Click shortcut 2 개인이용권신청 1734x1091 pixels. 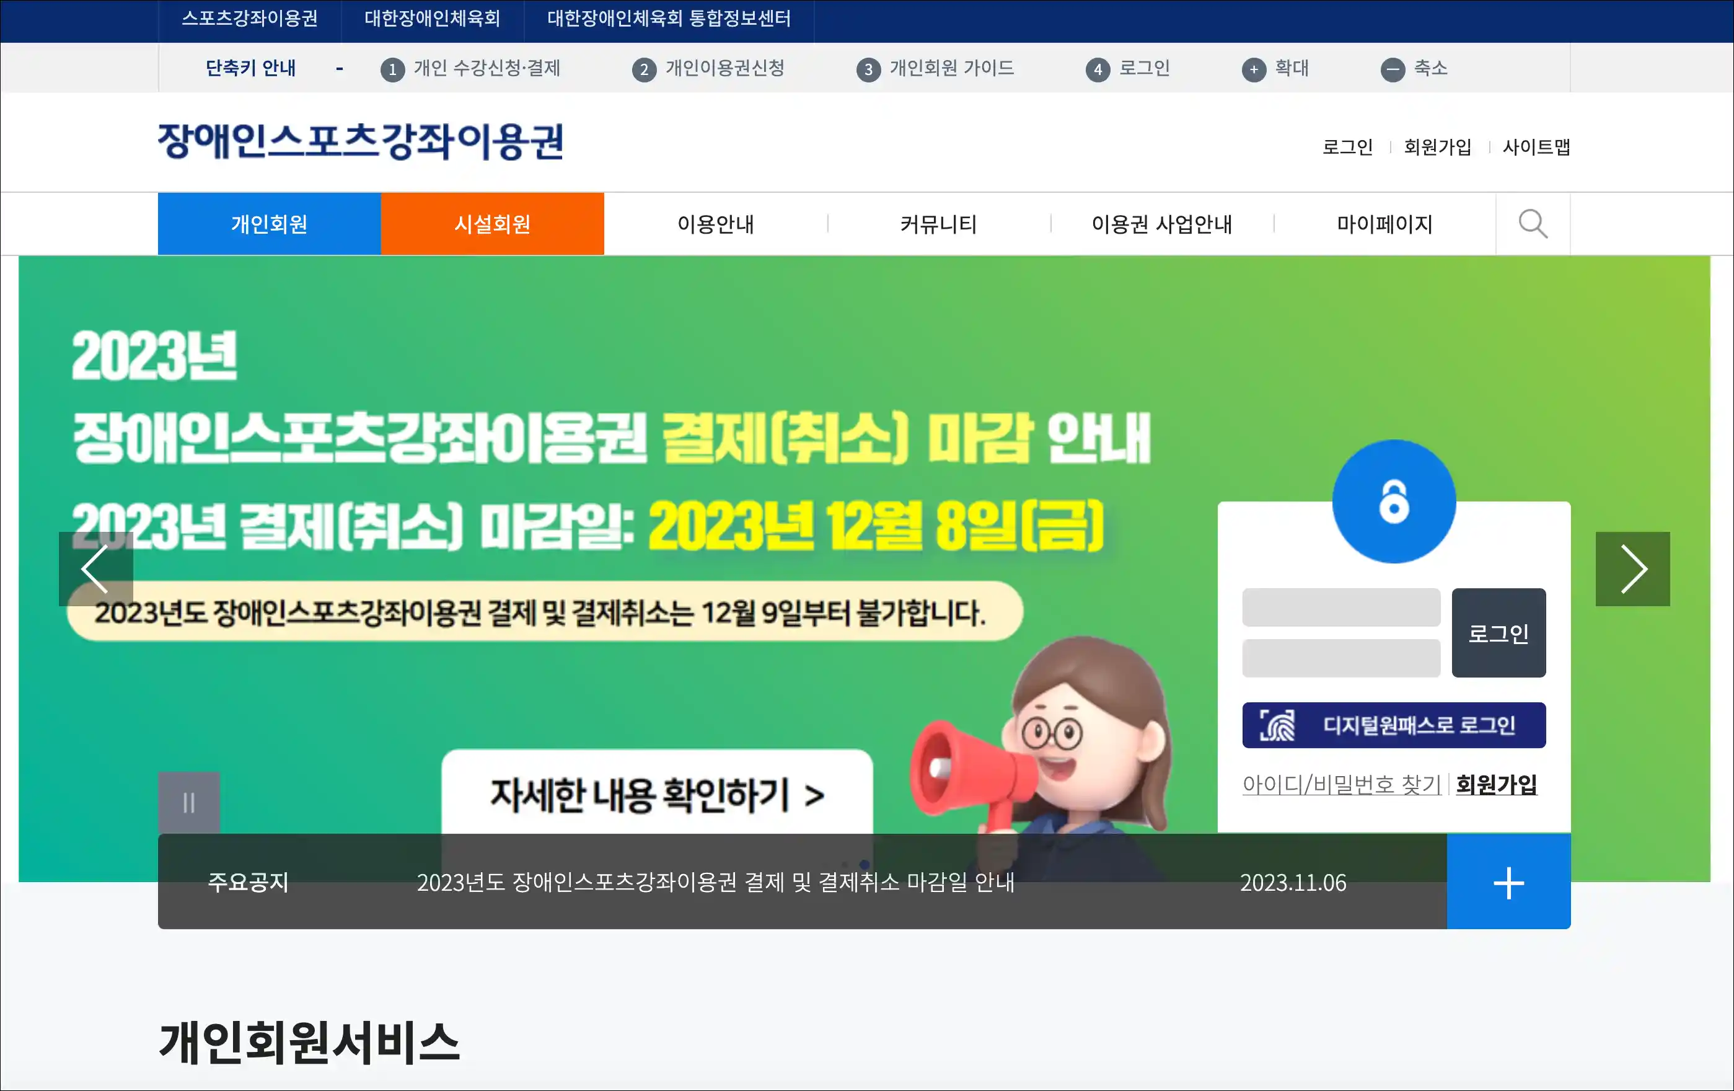tap(708, 68)
